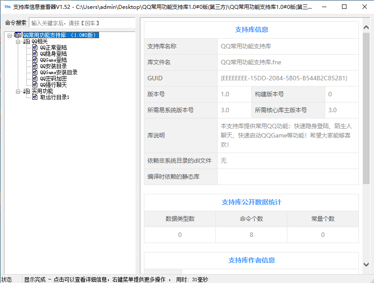The image size is (374, 283).
Task: Click the scrollbar up arrow in info panel
Action: point(366,28)
